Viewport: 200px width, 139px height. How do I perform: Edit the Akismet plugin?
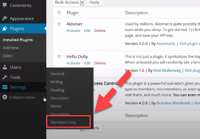tap(87, 31)
